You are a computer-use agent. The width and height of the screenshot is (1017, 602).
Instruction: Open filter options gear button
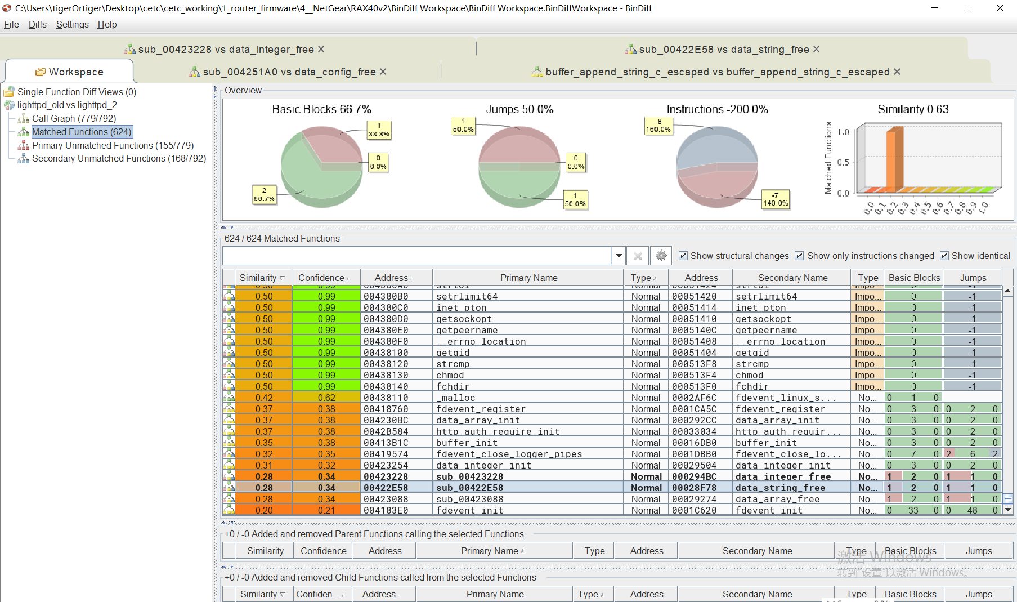(x=661, y=256)
